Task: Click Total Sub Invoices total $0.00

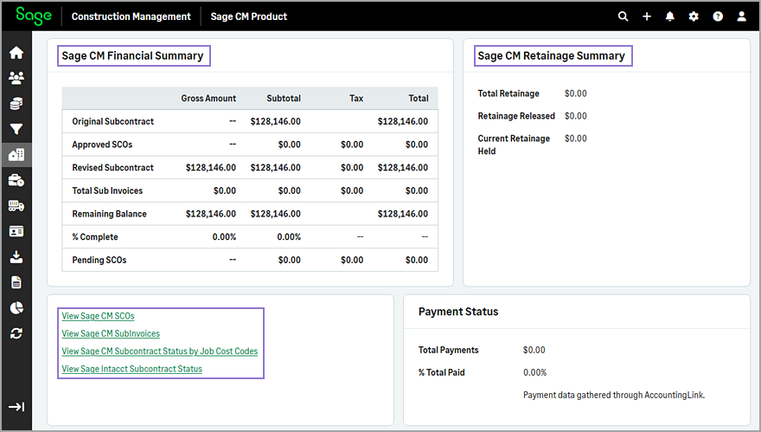Action: (417, 190)
